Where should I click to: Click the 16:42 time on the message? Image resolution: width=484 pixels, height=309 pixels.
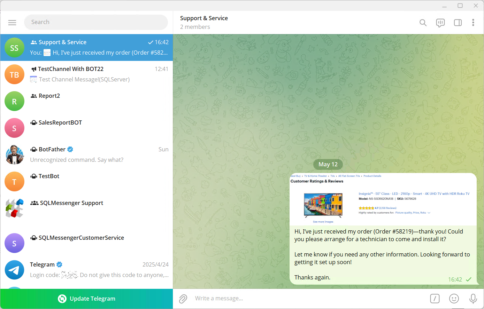click(x=455, y=279)
